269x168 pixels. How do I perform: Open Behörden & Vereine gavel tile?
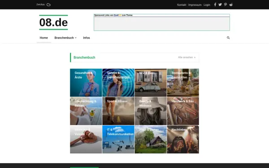(86, 139)
